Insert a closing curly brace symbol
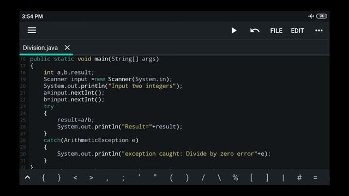Viewport: 349px width, 196px height. coord(59,177)
